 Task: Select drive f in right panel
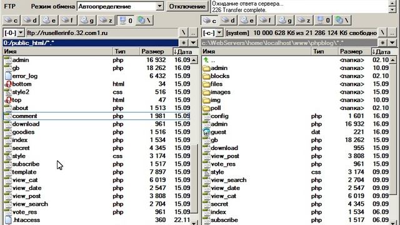266,21
